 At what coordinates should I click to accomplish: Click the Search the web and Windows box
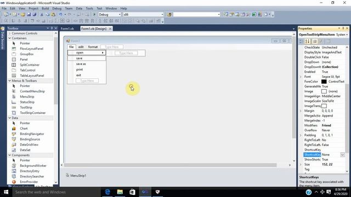[x=56, y=192]
